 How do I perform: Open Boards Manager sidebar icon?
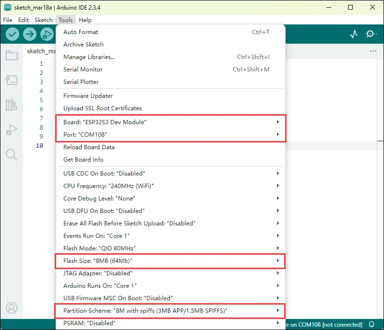click(12, 80)
